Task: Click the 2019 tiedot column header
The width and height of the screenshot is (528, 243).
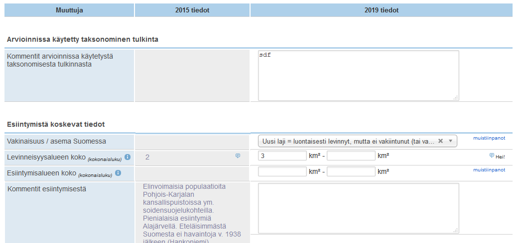Action: (x=382, y=10)
